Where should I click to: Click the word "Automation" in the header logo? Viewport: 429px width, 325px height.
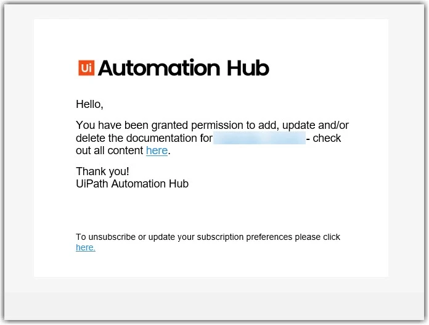(x=159, y=68)
